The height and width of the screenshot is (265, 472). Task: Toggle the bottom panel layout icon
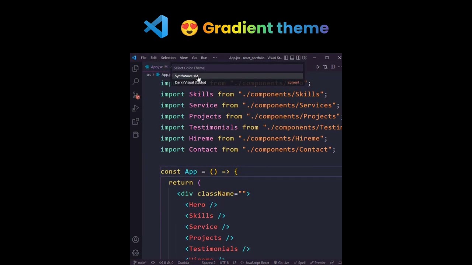(x=292, y=58)
